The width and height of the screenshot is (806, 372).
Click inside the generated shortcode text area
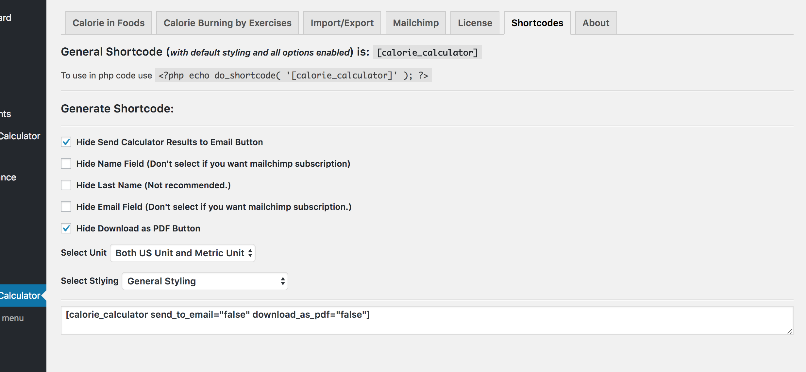(427, 320)
